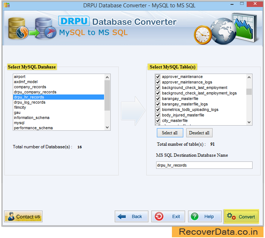
Task: Click Deselect all button
Action: (x=199, y=133)
